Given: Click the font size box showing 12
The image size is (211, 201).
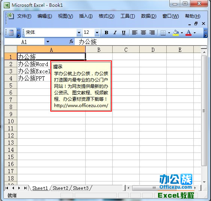Looking at the screenshot, I should [88, 33].
